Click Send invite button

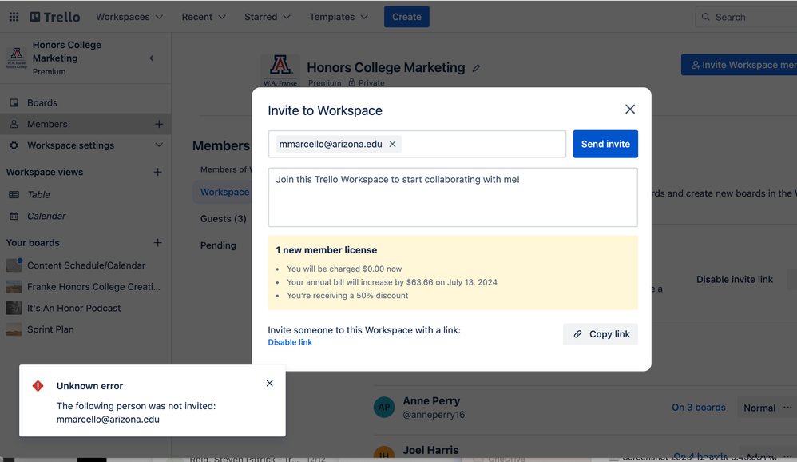click(605, 144)
